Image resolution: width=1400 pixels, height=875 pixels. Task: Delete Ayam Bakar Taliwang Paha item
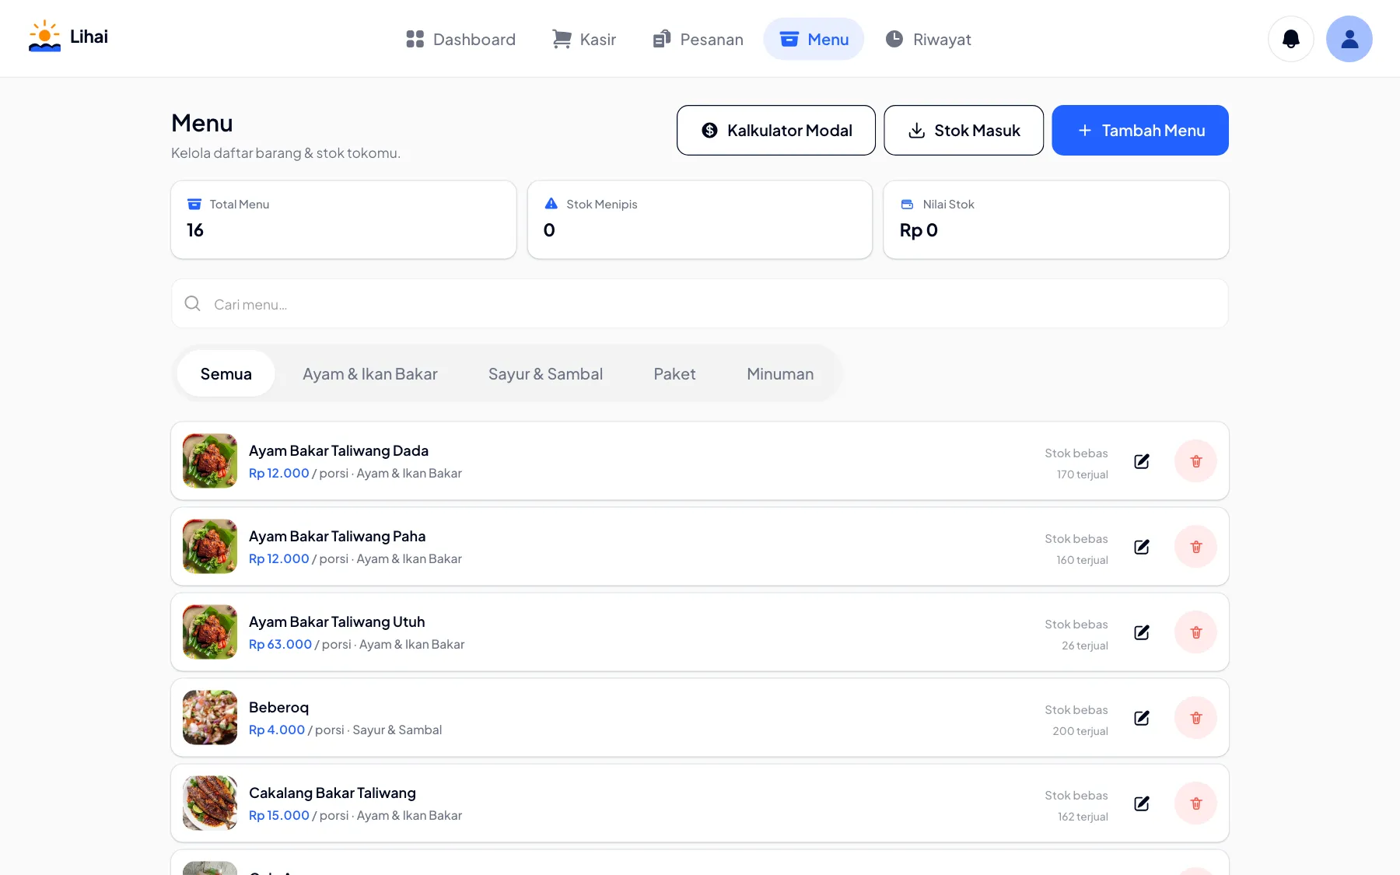[1195, 547]
